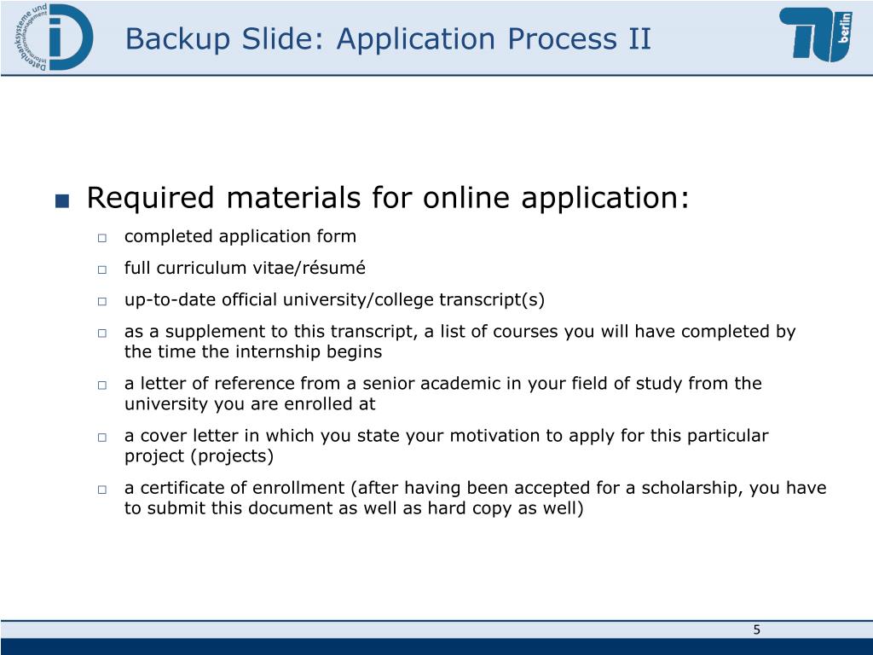Click the completed application form text
873x655 pixels.
[x=240, y=236]
